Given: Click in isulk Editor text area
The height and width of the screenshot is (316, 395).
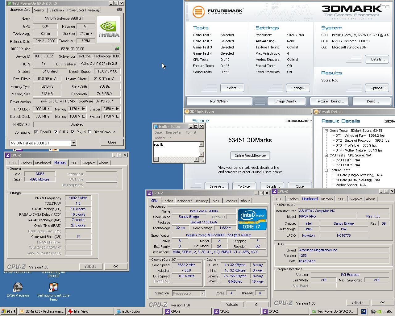Looking at the screenshot, I should [x=176, y=149].
